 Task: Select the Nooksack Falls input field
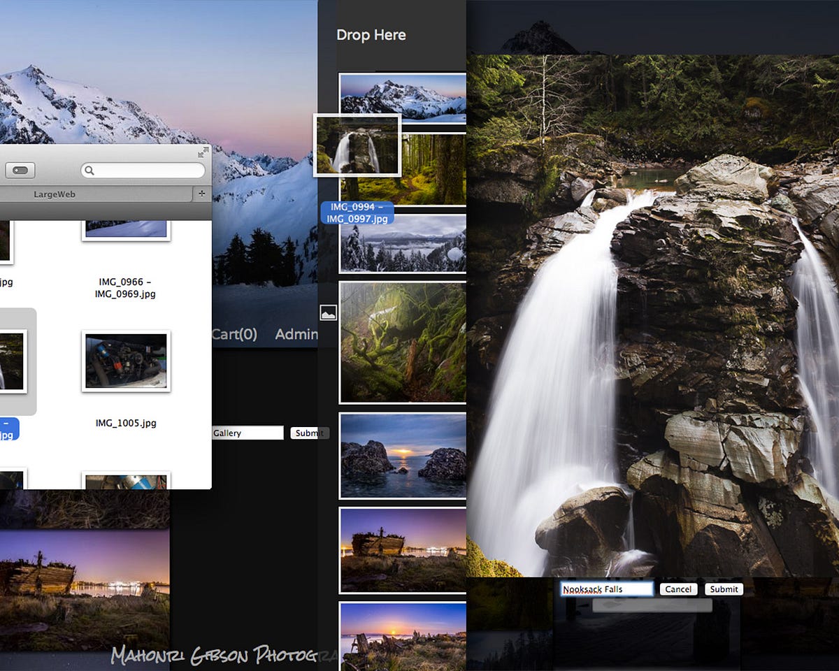coord(607,589)
